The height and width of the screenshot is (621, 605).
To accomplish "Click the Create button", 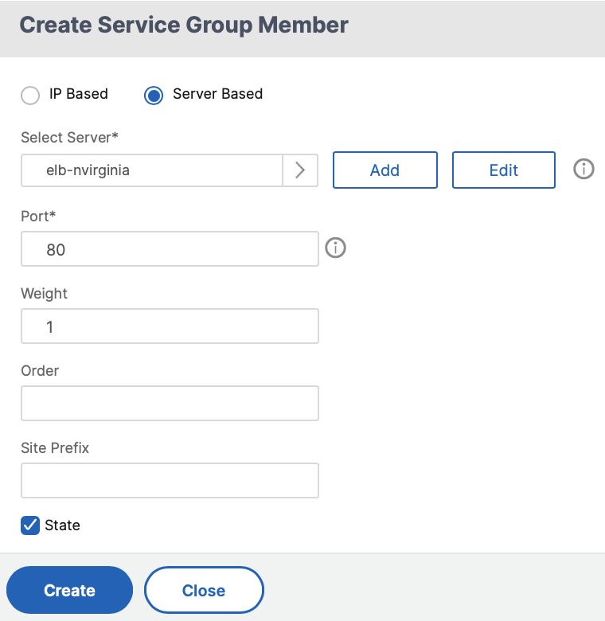I will (70, 590).
